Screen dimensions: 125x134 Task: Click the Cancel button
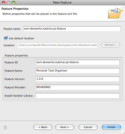pos(88,127)
